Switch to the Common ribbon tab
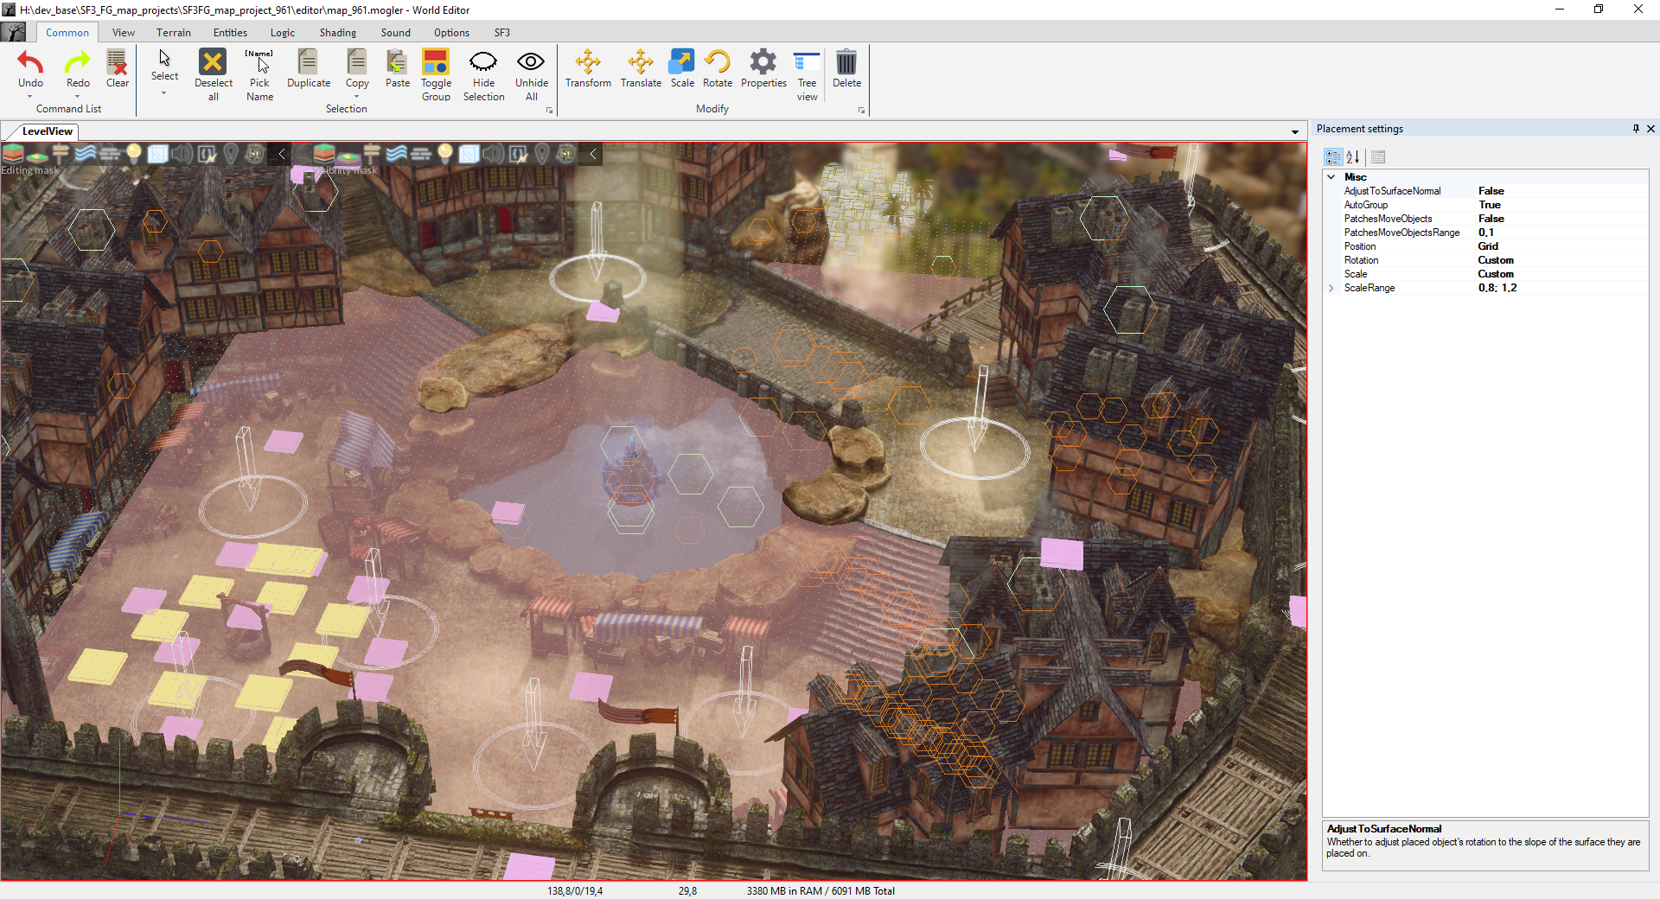 (x=67, y=33)
